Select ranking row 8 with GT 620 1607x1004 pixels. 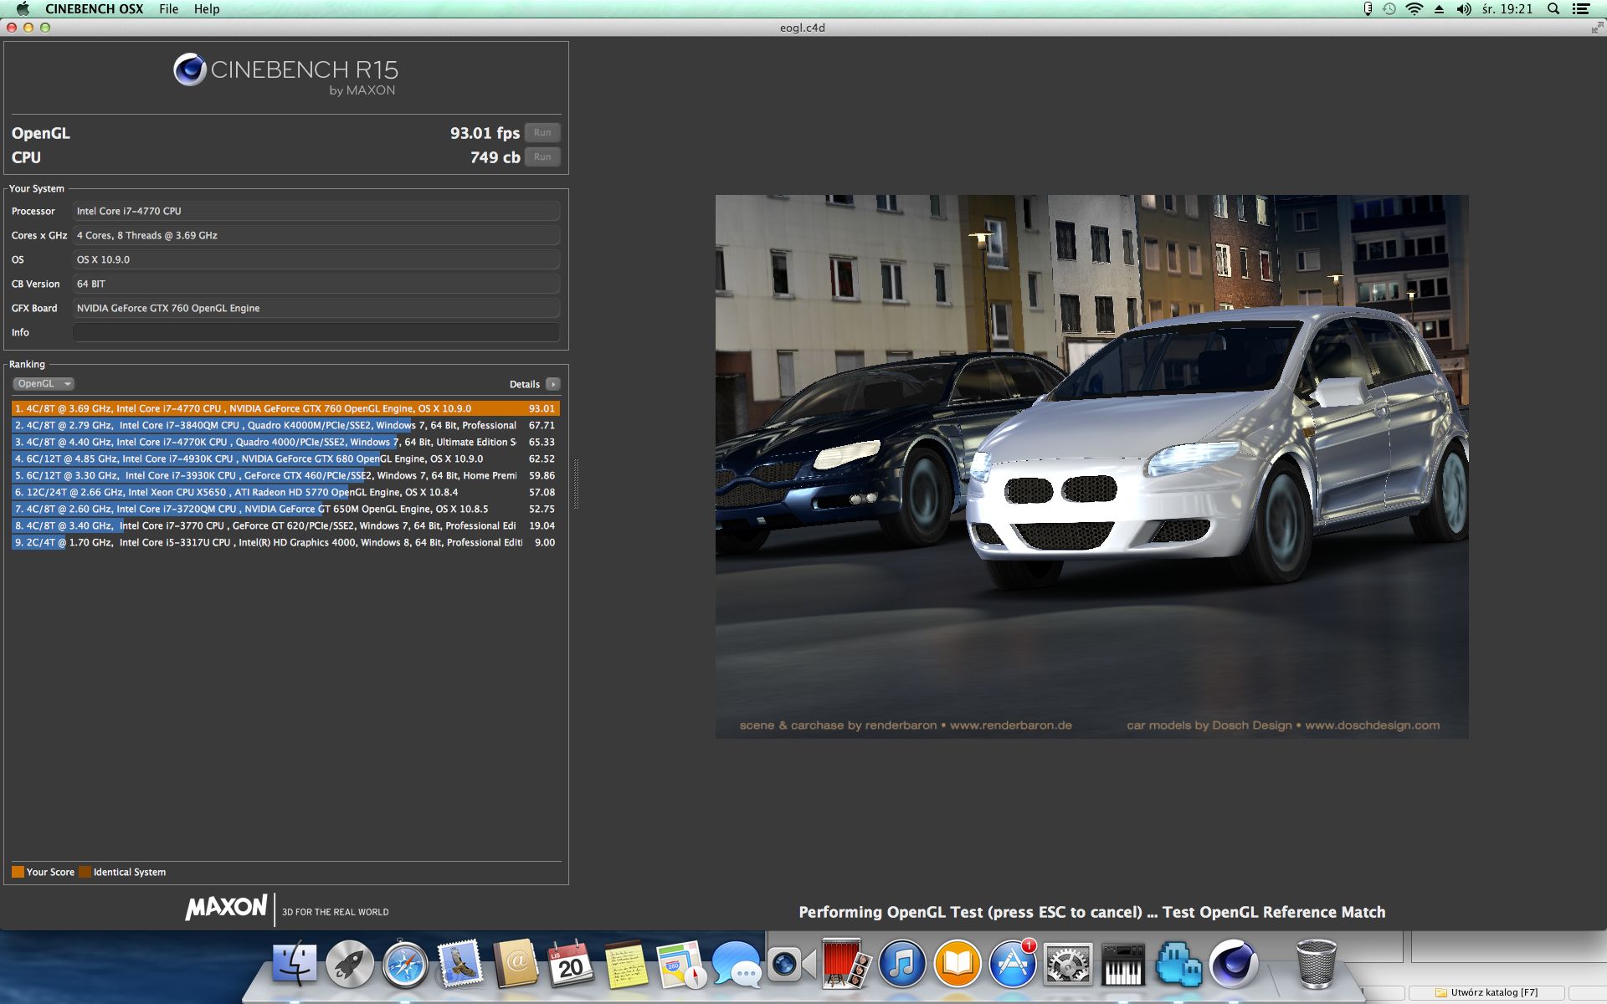[x=285, y=525]
